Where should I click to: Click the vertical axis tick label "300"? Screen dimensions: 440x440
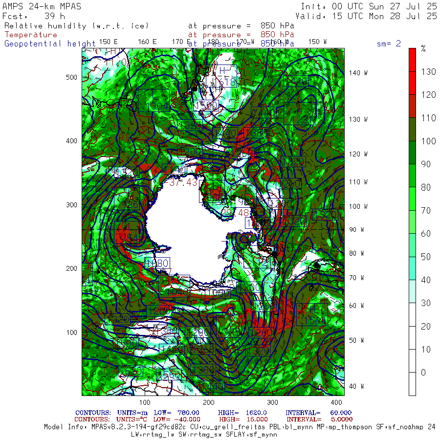pyautogui.click(x=71, y=205)
